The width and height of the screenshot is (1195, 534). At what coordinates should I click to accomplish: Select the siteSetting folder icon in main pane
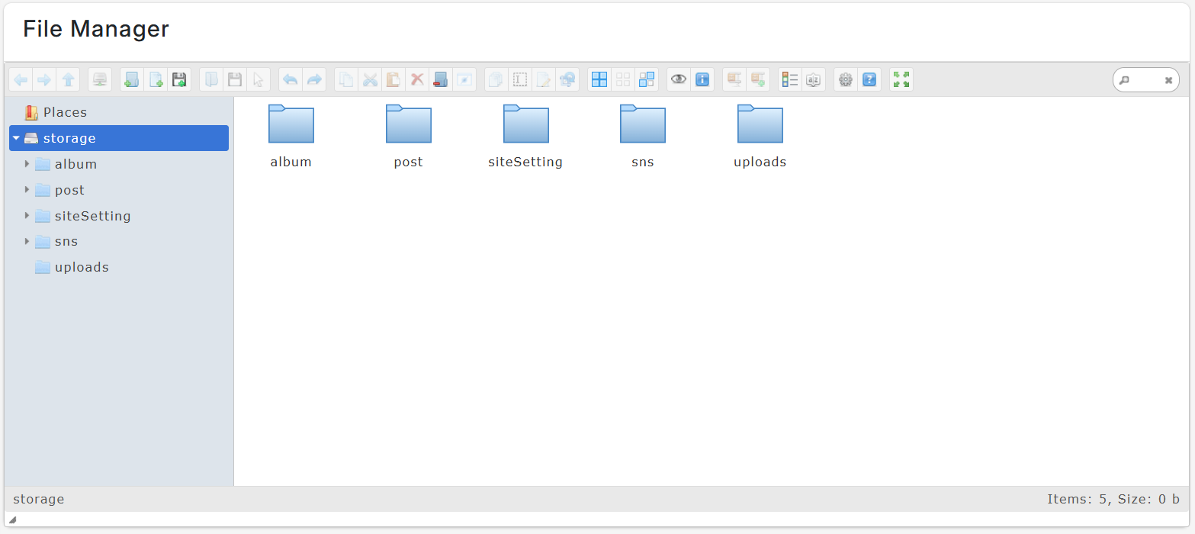tap(526, 124)
